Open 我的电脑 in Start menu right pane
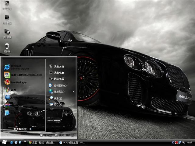195x146 pixels. tap(56, 72)
